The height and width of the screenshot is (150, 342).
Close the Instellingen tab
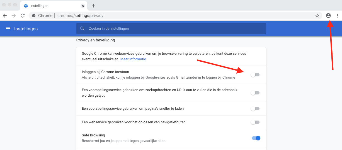point(83,6)
